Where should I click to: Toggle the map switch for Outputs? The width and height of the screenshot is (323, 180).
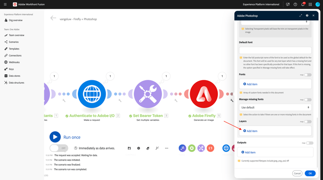310,143
